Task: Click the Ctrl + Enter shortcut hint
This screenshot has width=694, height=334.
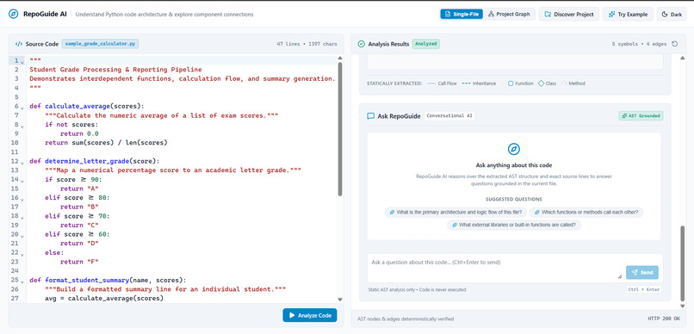Action: pyautogui.click(x=644, y=290)
